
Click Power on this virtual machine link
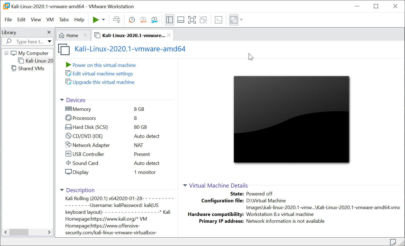point(104,65)
